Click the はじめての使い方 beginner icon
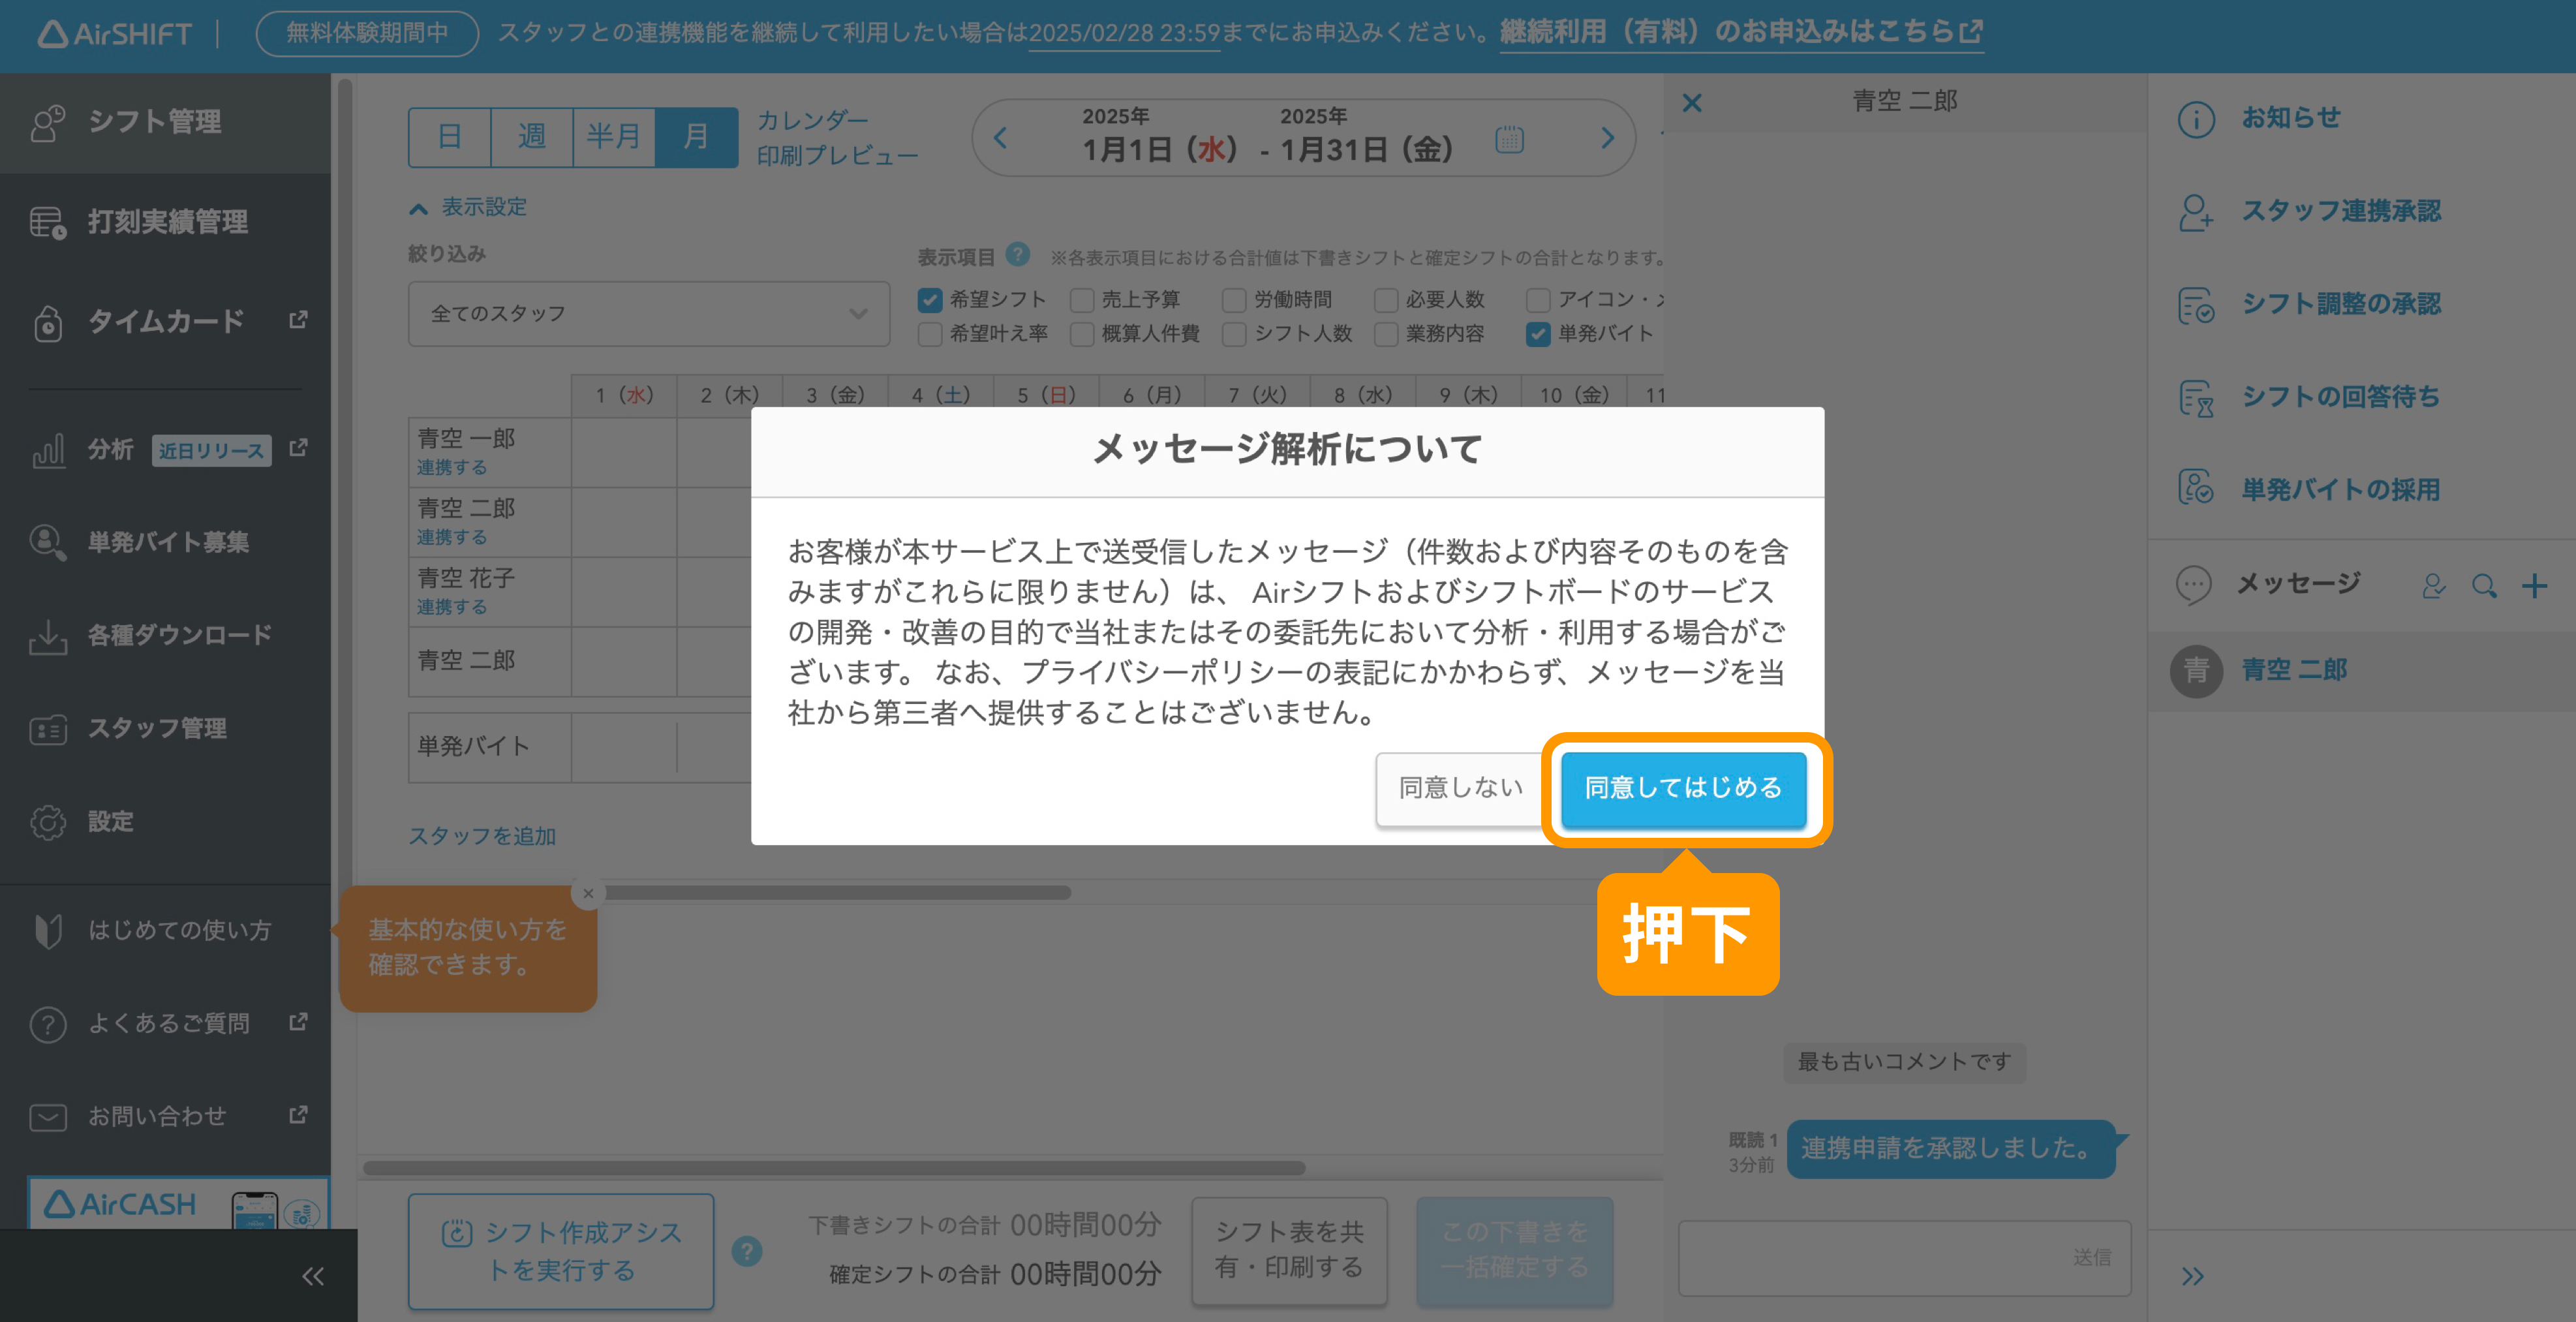2576x1322 pixels. coord(47,930)
